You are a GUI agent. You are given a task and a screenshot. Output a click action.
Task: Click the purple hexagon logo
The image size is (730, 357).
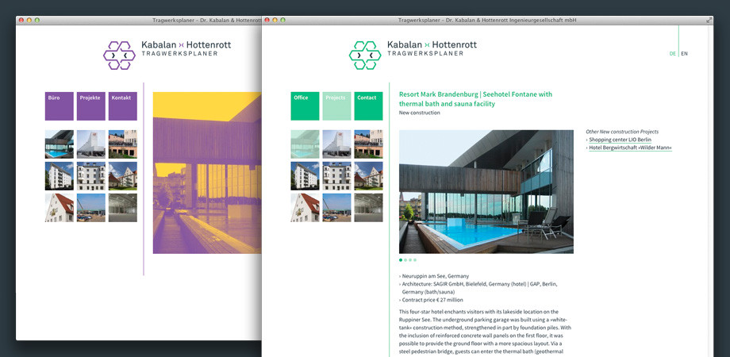coord(119,55)
